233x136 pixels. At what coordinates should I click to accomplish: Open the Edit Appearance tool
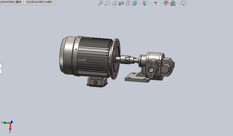(x=166, y=3)
